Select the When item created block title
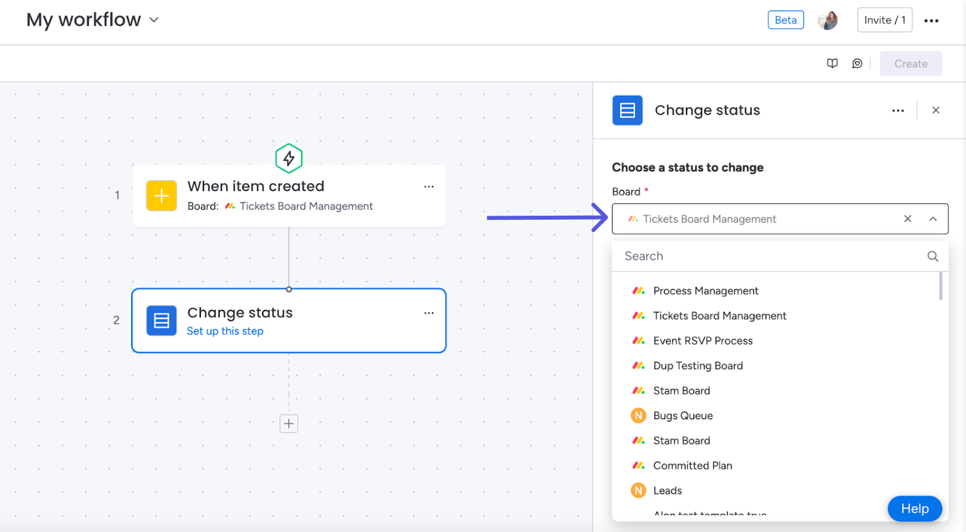This screenshot has height=532, width=966. [x=256, y=186]
